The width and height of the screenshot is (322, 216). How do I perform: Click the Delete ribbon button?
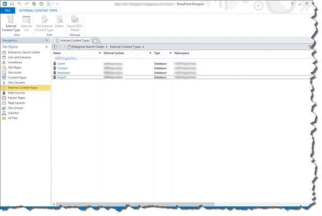coord(59,22)
